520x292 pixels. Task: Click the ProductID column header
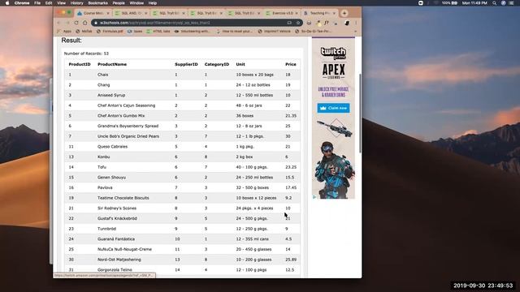[80, 64]
